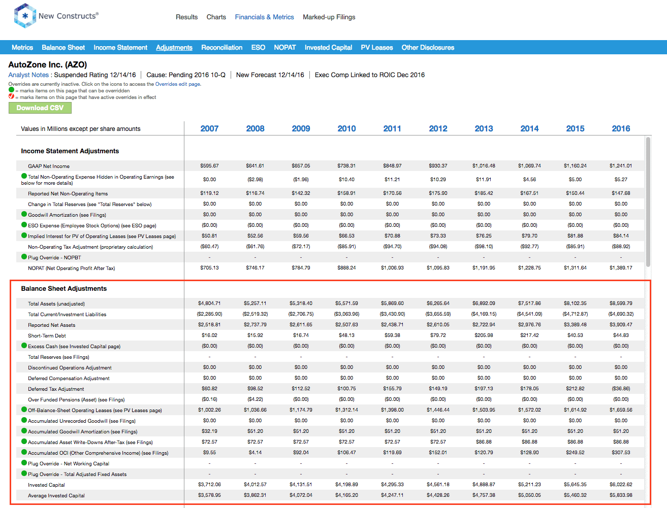The image size is (667, 508).
Task: Click green dot for Off-Balance-Sheet Operating Leases
Action: click(x=24, y=410)
